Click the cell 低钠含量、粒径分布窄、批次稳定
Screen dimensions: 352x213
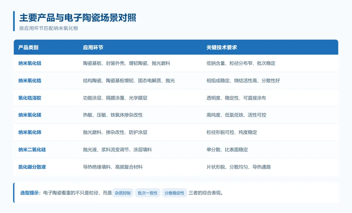pyautogui.click(x=241, y=63)
